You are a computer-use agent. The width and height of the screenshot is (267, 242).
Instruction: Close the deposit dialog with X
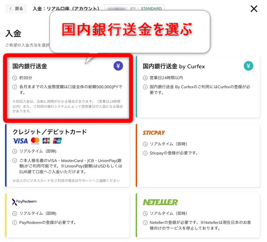[x=254, y=9]
